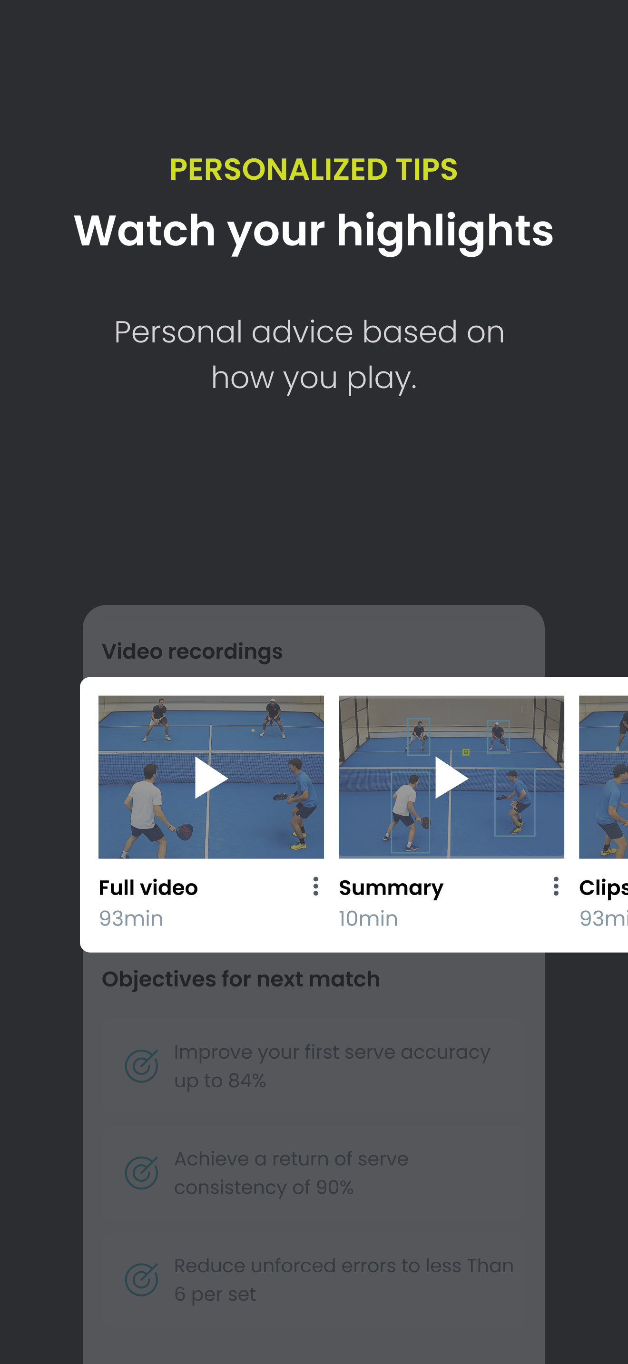The image size is (628, 1364).
Task: Open the Full video three-dot menu
Action: coord(315,887)
